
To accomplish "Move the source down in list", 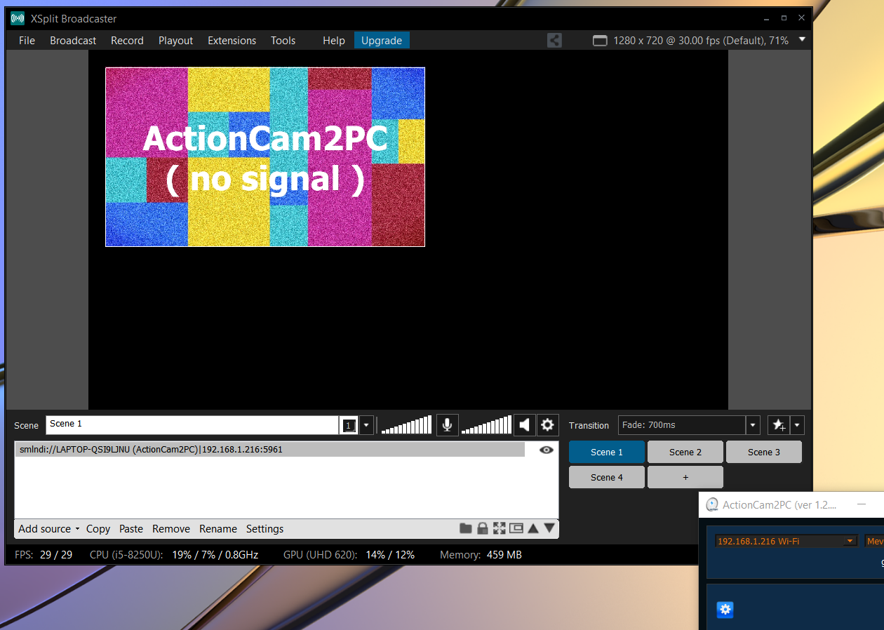I will tap(549, 528).
